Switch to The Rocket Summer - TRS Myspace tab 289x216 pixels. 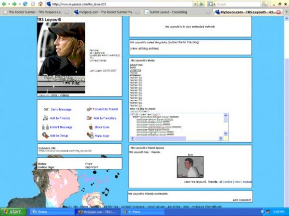(36, 12)
